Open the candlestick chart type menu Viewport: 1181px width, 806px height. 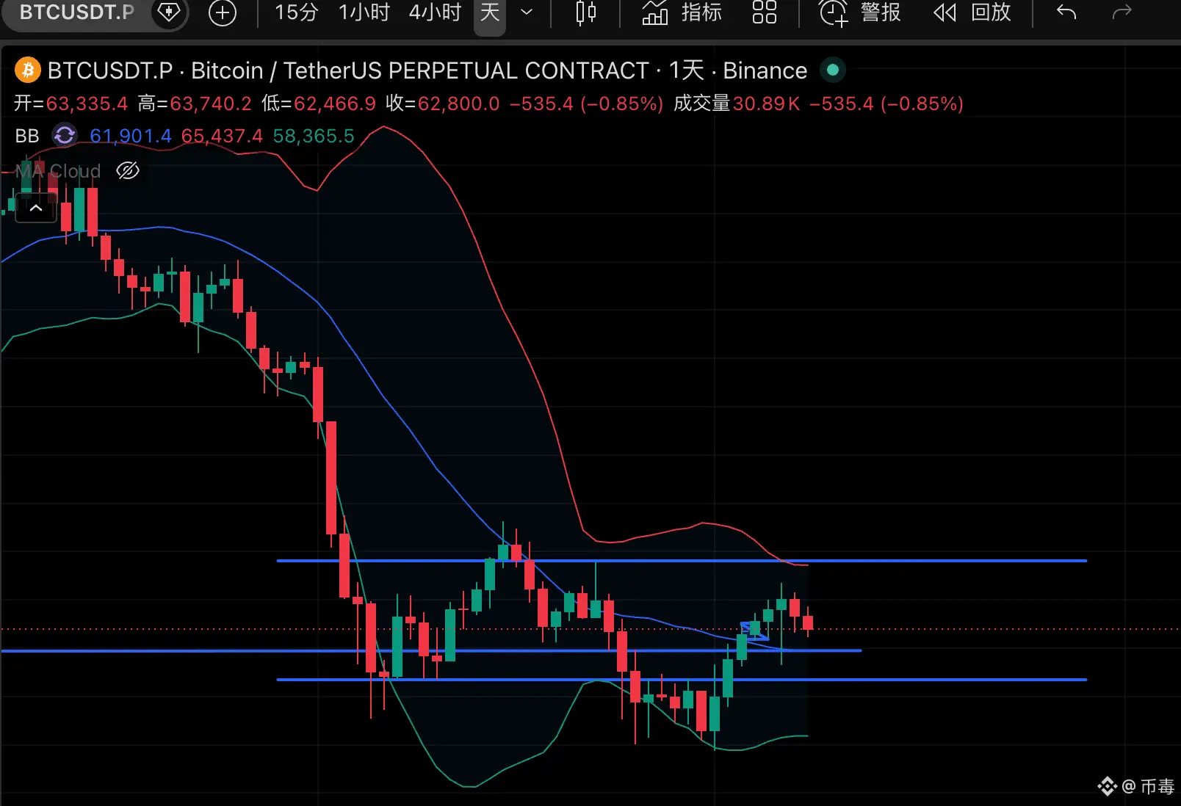585,12
